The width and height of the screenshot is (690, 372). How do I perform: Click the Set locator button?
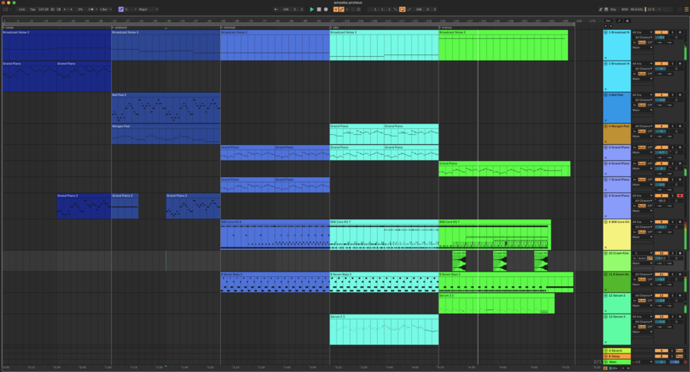(x=608, y=21)
